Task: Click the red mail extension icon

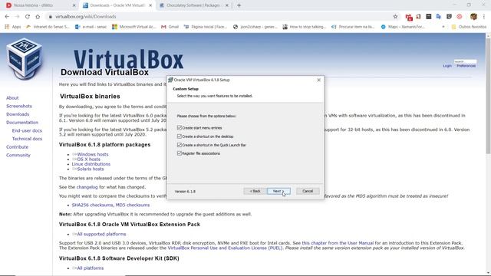Action: (x=409, y=17)
